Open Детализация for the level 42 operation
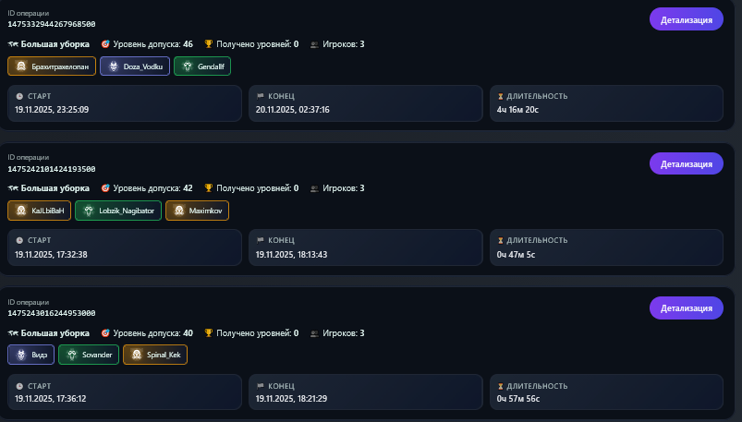 pyautogui.click(x=686, y=163)
